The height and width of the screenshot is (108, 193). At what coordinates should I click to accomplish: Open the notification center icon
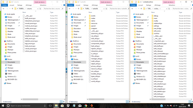189,105
